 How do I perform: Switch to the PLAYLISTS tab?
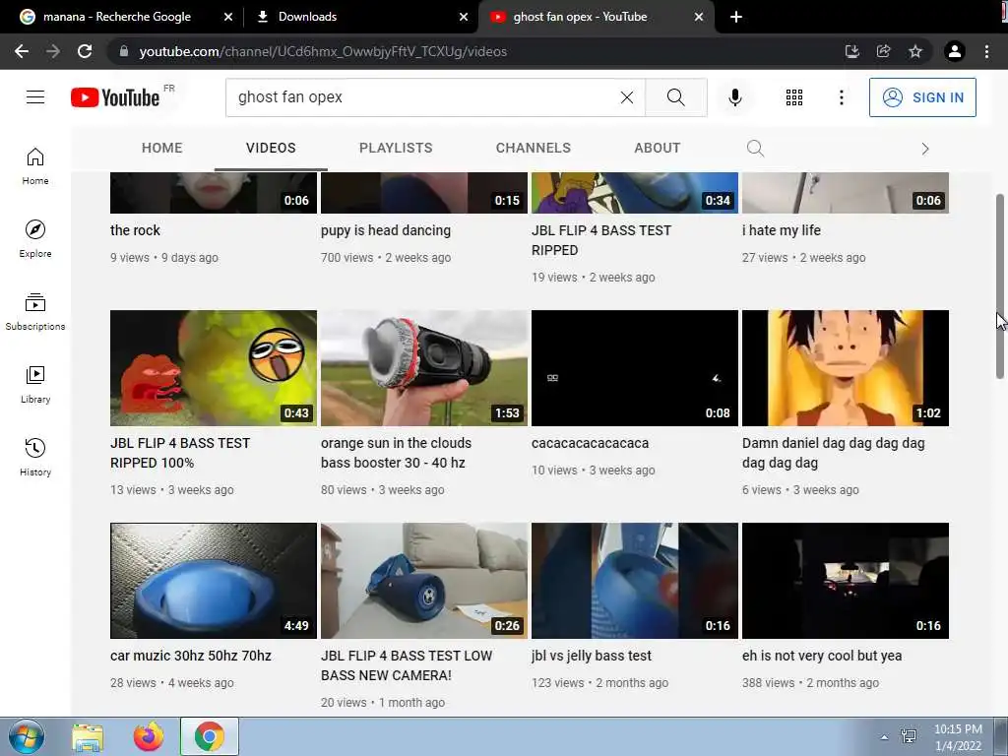tap(396, 148)
